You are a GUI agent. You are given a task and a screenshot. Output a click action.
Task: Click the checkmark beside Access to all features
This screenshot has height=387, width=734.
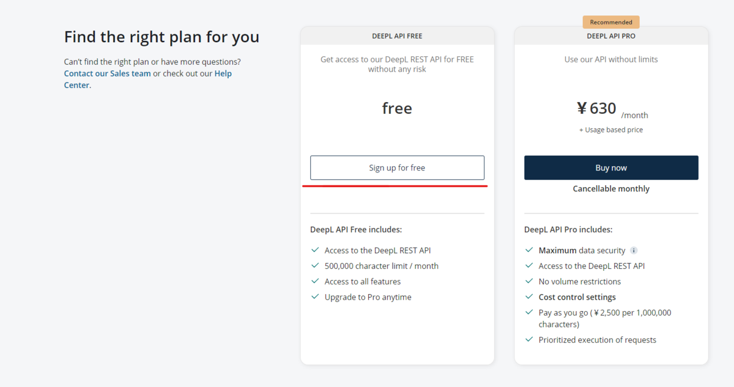315,281
